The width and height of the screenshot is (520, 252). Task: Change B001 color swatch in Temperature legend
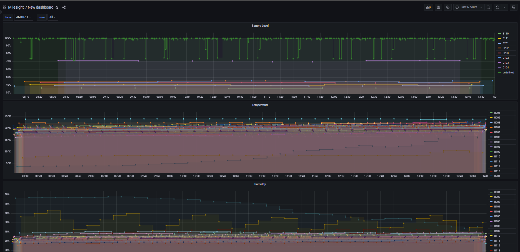[x=491, y=113]
